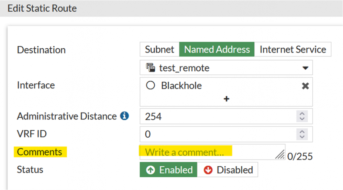Open the test_remote address dropdown
The image size is (343, 190).
point(305,68)
